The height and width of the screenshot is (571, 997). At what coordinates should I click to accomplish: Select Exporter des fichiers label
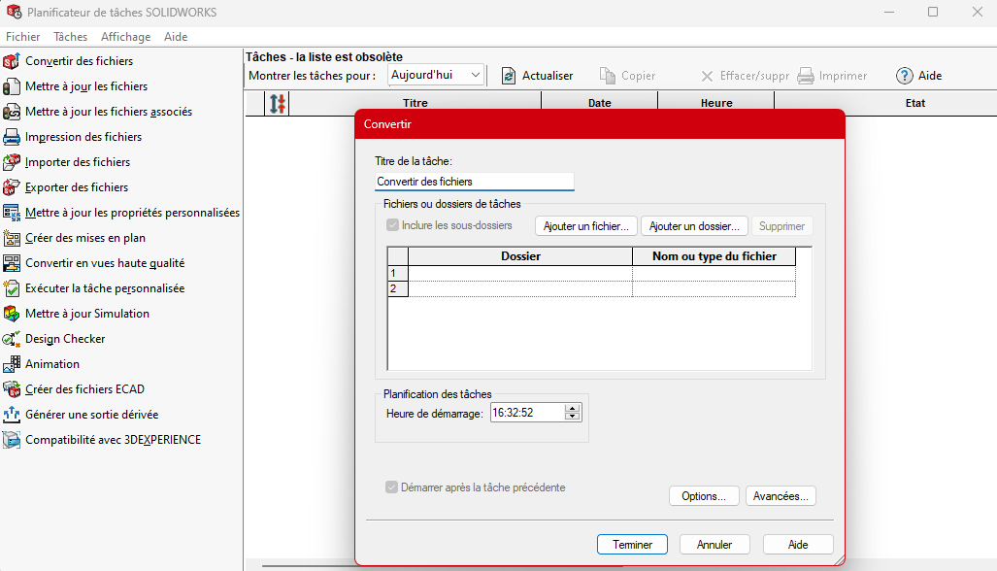pyautogui.click(x=77, y=187)
